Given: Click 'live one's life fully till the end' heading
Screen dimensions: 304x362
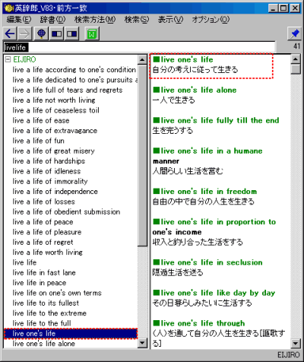Looking at the screenshot, I should [216, 120].
